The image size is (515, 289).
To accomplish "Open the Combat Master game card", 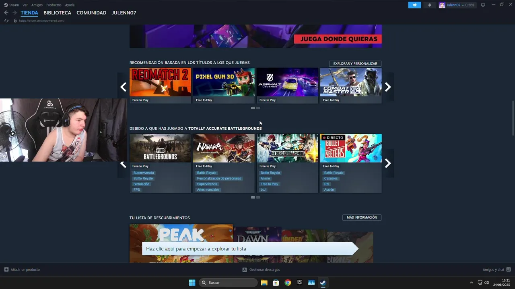I will coord(351,85).
